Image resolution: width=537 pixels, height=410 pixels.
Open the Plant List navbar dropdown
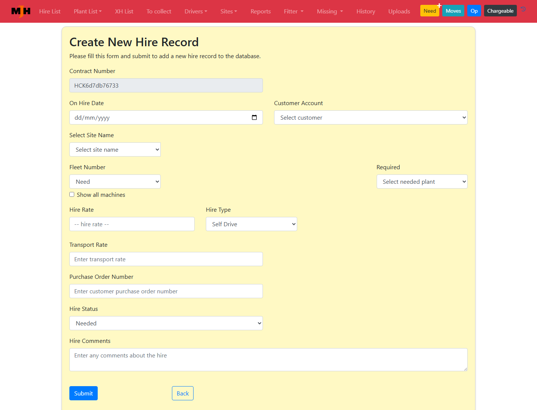tap(88, 12)
